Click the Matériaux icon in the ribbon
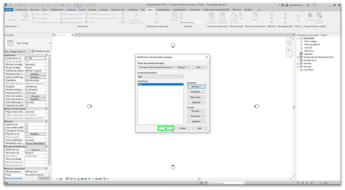Image resolution: width=345 pixels, height=190 pixels. 25,17
